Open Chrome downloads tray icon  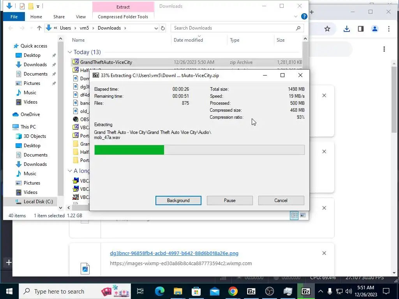[346, 29]
